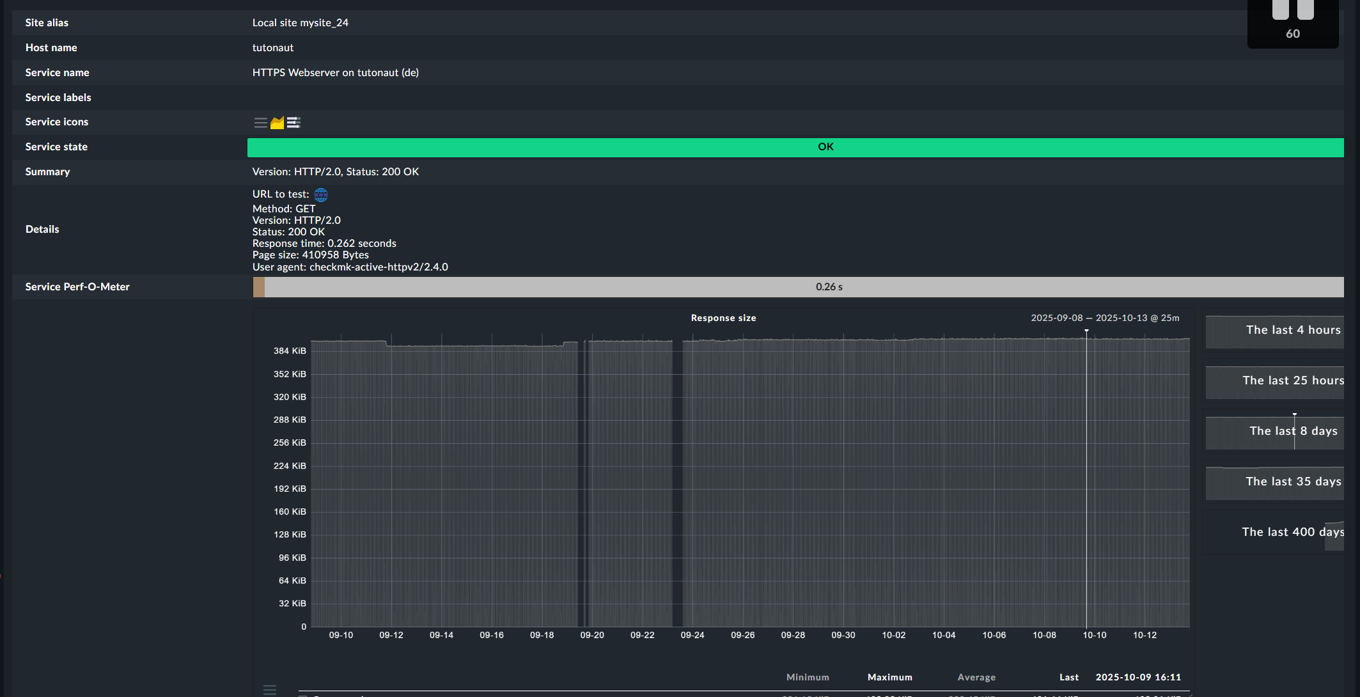Image resolution: width=1360 pixels, height=697 pixels.
Task: Toggle the Maximum column in graph legend
Action: 889,677
